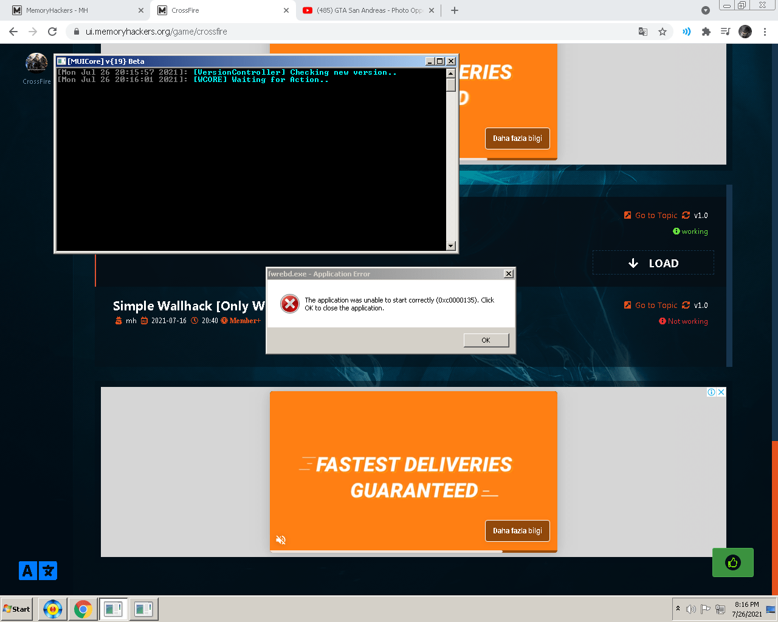Go forward in browser history
This screenshot has height=622, width=778.
coord(33,32)
